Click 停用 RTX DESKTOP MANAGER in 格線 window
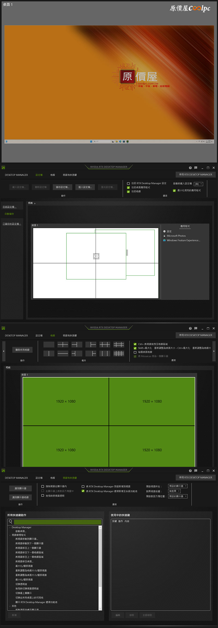The width and height of the screenshot is (218, 628). tap(196, 335)
